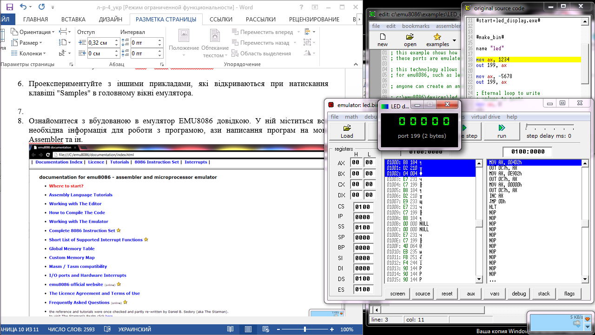595x335 pixels.
Task: Open the Size (Размер) dropdown
Action: (x=27, y=42)
